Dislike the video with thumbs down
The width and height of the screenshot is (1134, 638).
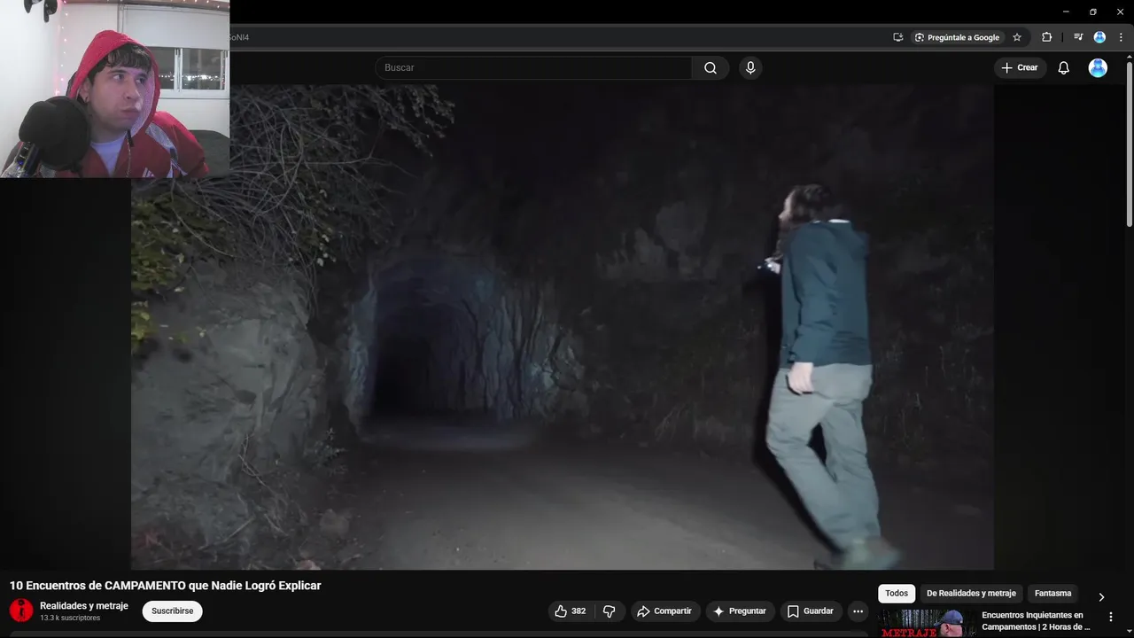(x=609, y=611)
